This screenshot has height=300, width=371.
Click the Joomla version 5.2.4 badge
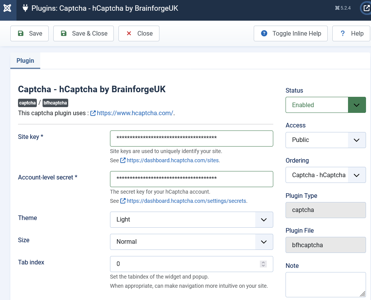tap(343, 8)
